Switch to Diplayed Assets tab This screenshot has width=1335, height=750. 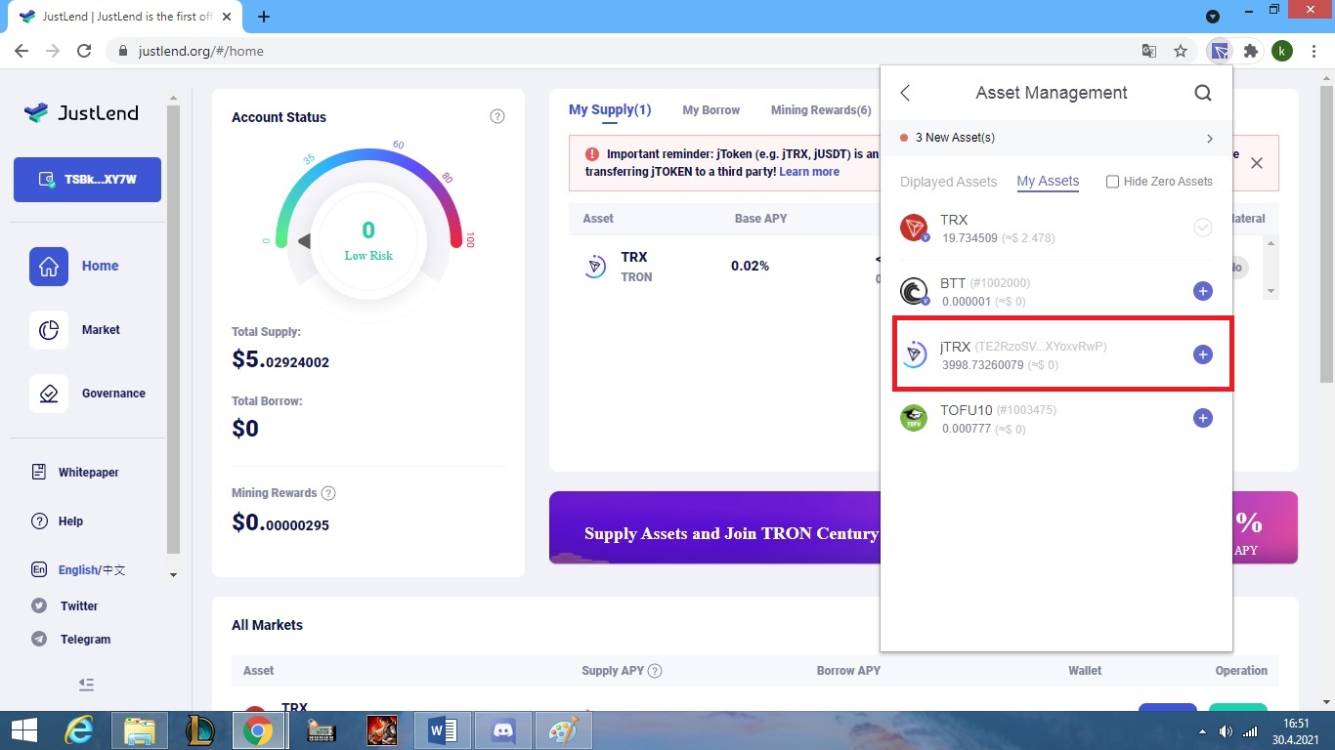click(x=948, y=182)
